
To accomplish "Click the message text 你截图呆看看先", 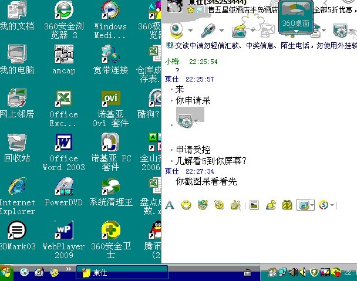I will click(206, 182).
